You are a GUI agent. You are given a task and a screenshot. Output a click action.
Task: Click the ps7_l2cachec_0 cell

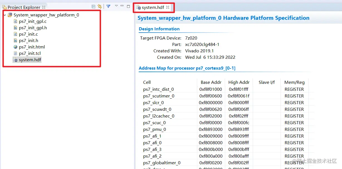tap(159, 116)
